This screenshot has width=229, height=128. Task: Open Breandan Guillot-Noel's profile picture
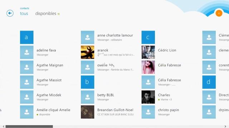(x=87, y=112)
